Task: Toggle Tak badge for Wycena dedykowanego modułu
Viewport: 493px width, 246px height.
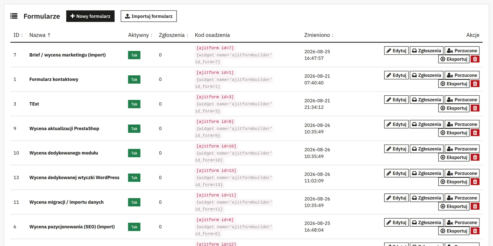Action: 134,153
